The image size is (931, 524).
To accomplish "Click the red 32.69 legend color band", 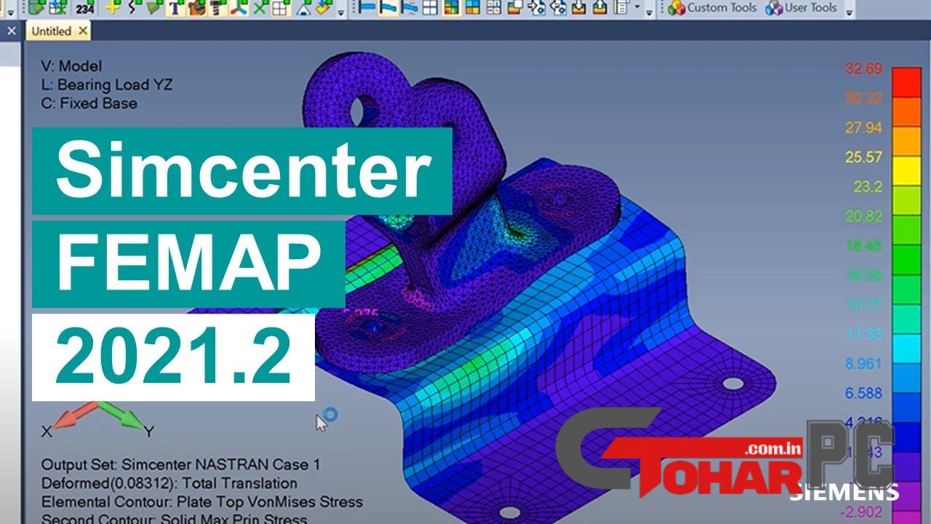I will (905, 81).
